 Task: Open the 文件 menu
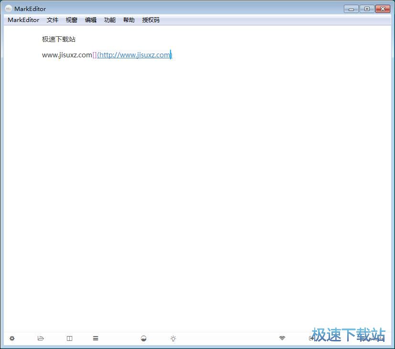click(x=53, y=20)
